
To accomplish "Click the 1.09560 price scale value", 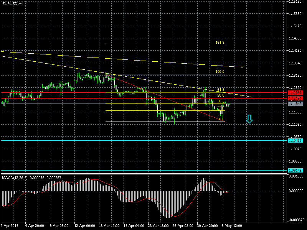I will point(295,161).
